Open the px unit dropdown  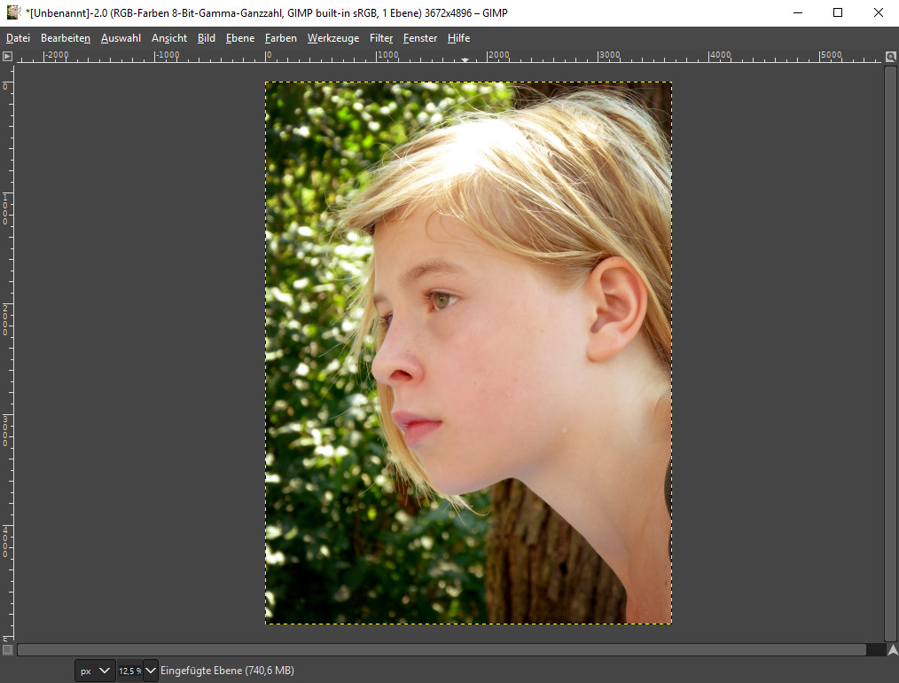point(95,671)
